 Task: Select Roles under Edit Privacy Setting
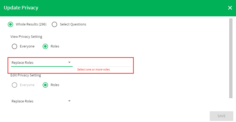(x=45, y=85)
